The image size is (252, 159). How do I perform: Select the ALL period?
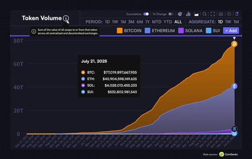click(x=178, y=22)
